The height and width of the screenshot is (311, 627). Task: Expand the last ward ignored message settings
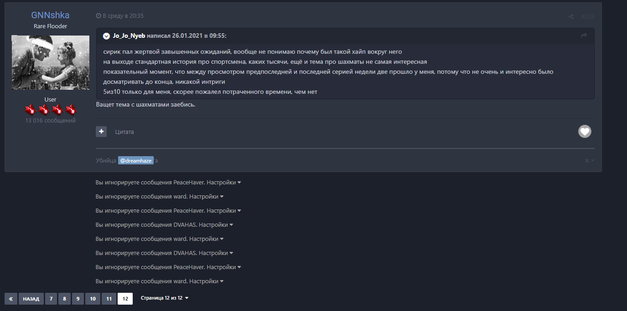coord(206,281)
